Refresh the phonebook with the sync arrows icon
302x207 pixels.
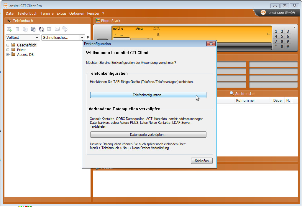[x=41, y=29]
